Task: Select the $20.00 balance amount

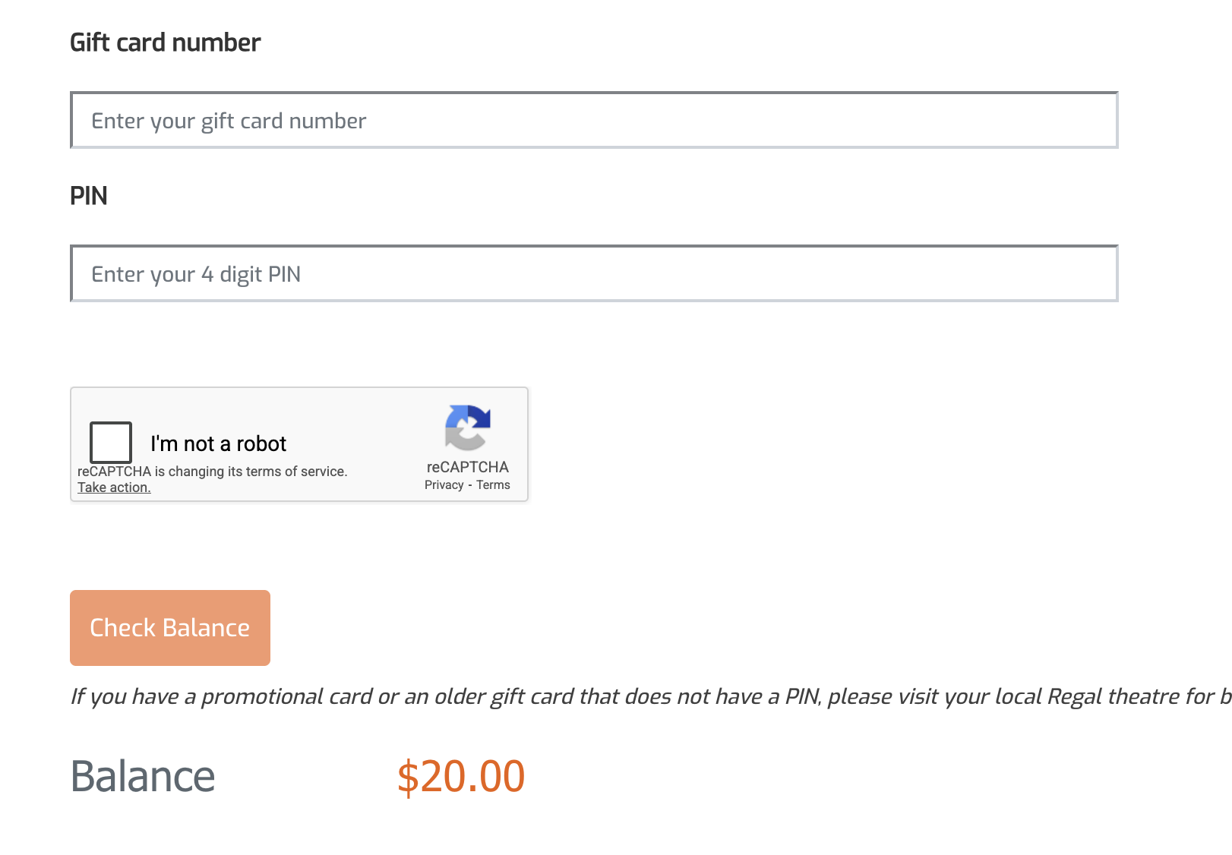Action: [460, 776]
